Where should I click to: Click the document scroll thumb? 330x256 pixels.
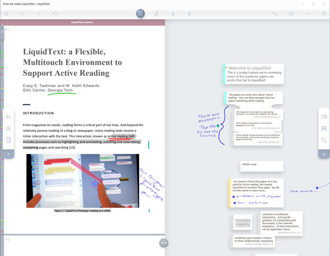[2, 32]
